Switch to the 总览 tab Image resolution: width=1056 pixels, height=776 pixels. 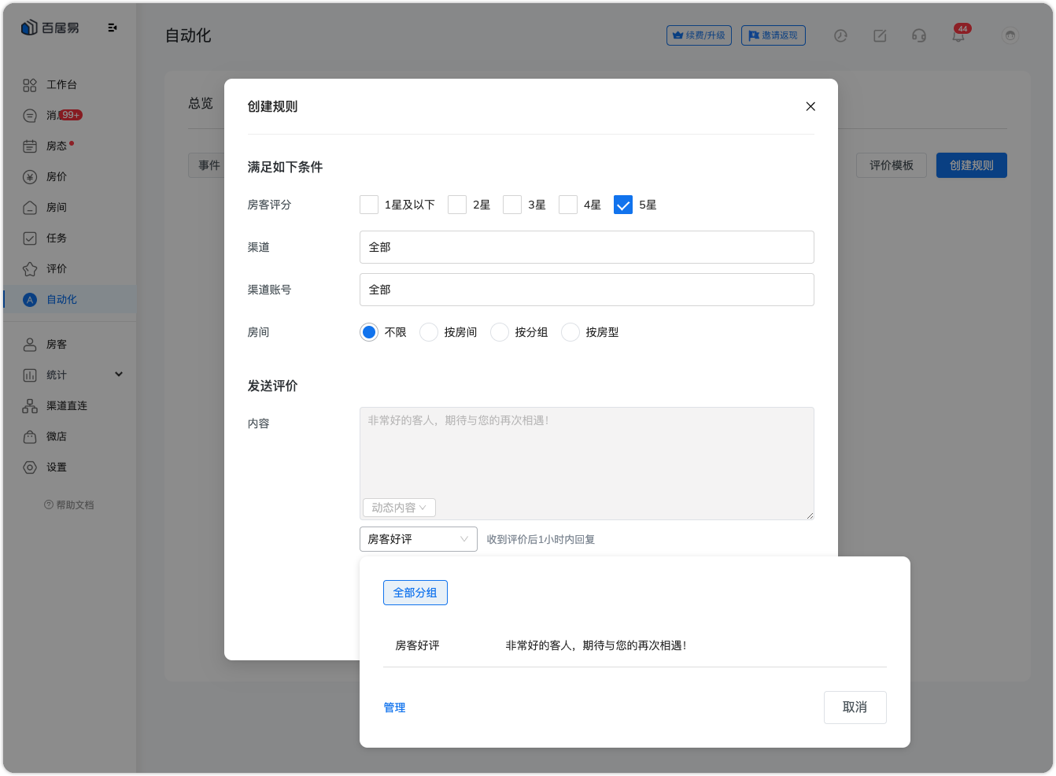pos(201,103)
